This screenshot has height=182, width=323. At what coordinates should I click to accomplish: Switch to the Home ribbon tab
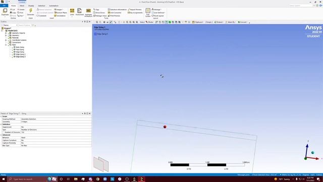coord(14,6)
